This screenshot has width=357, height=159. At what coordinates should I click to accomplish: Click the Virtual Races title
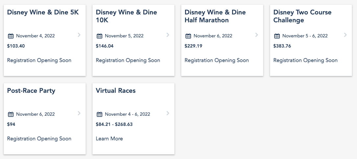(x=115, y=91)
